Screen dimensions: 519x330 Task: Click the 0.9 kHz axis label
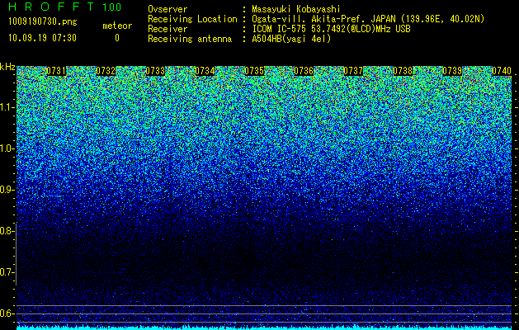pyautogui.click(x=7, y=190)
